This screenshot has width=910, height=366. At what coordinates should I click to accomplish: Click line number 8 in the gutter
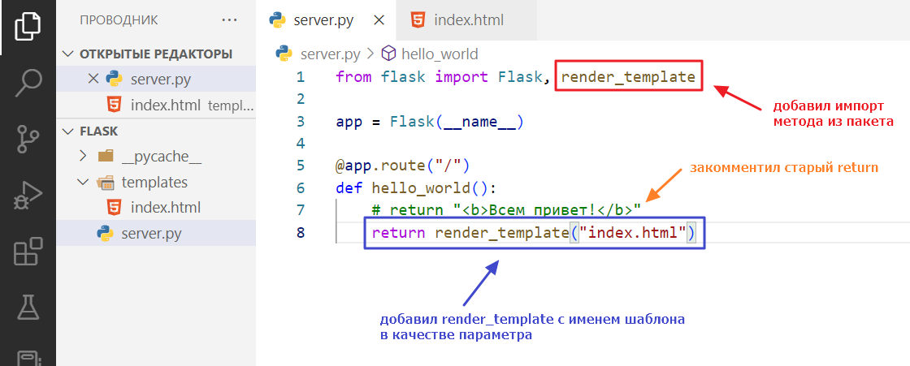300,233
